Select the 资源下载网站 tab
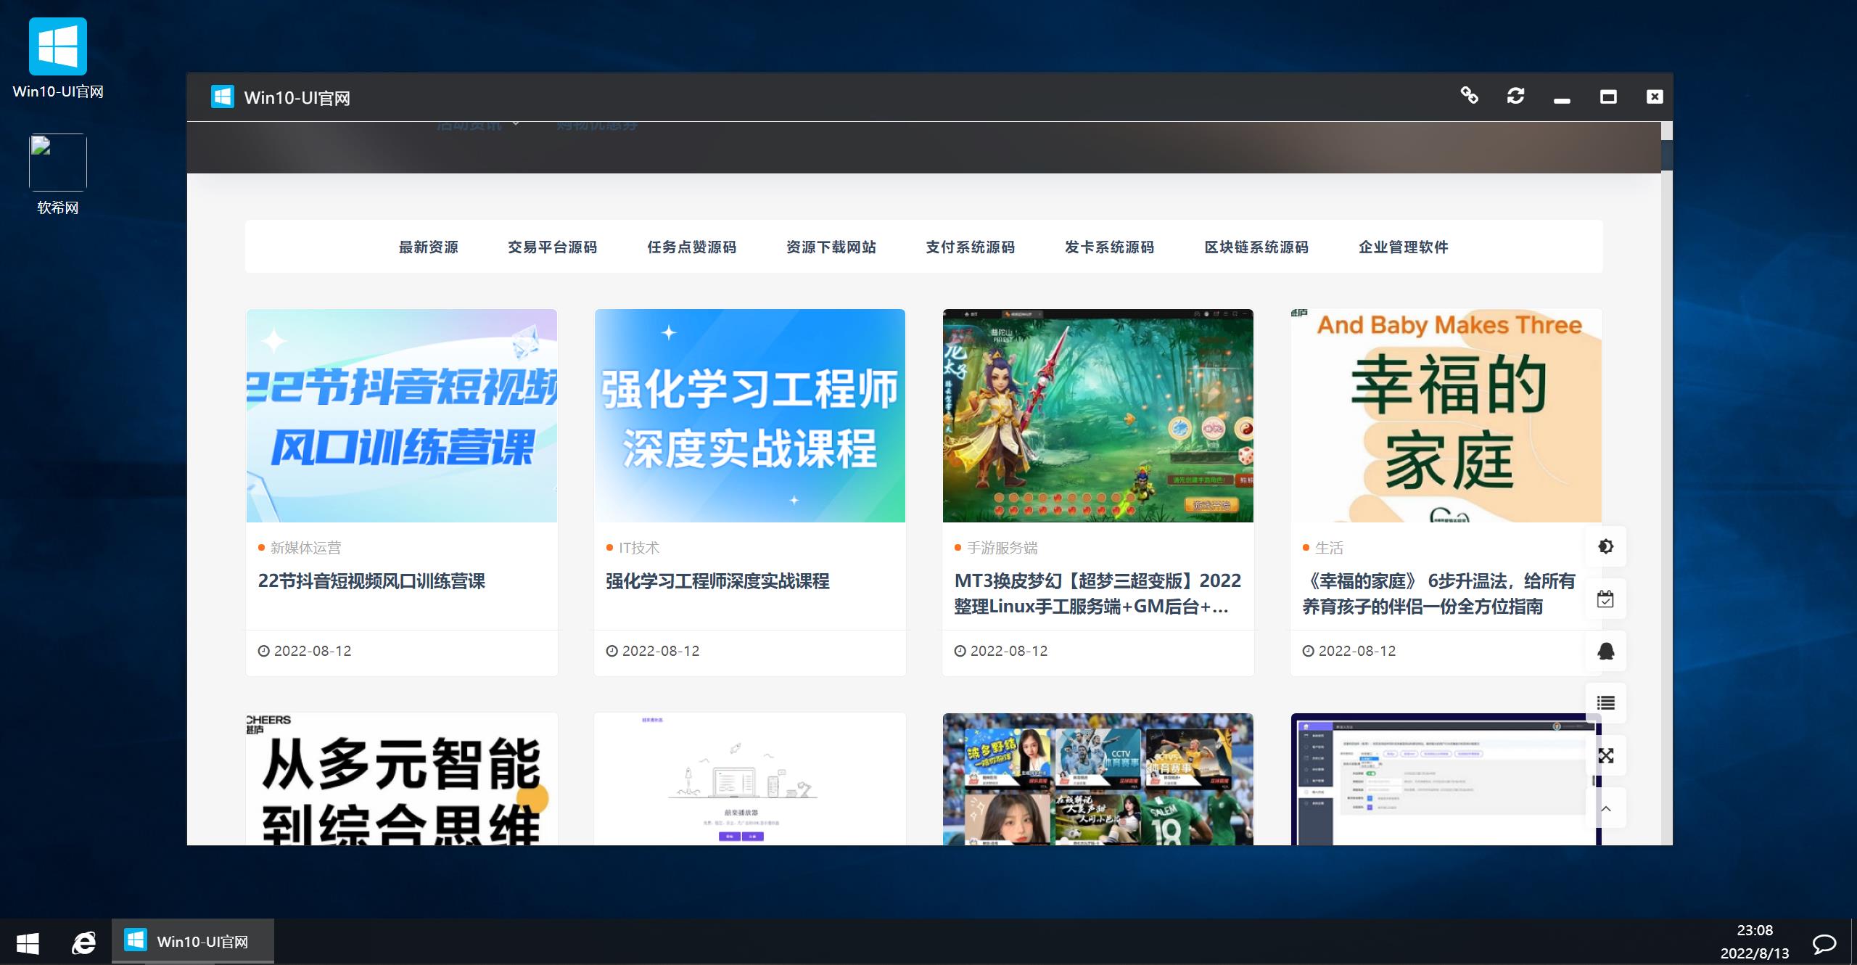Viewport: 1857px width, 965px height. click(831, 247)
